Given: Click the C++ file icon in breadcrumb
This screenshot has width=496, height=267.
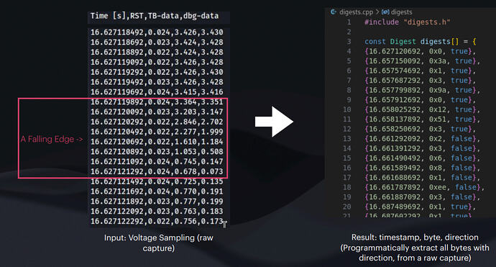Looking at the screenshot, I should click(x=334, y=12).
